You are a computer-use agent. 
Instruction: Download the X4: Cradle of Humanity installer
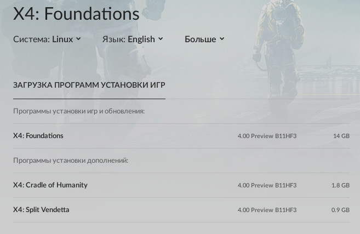(181, 185)
